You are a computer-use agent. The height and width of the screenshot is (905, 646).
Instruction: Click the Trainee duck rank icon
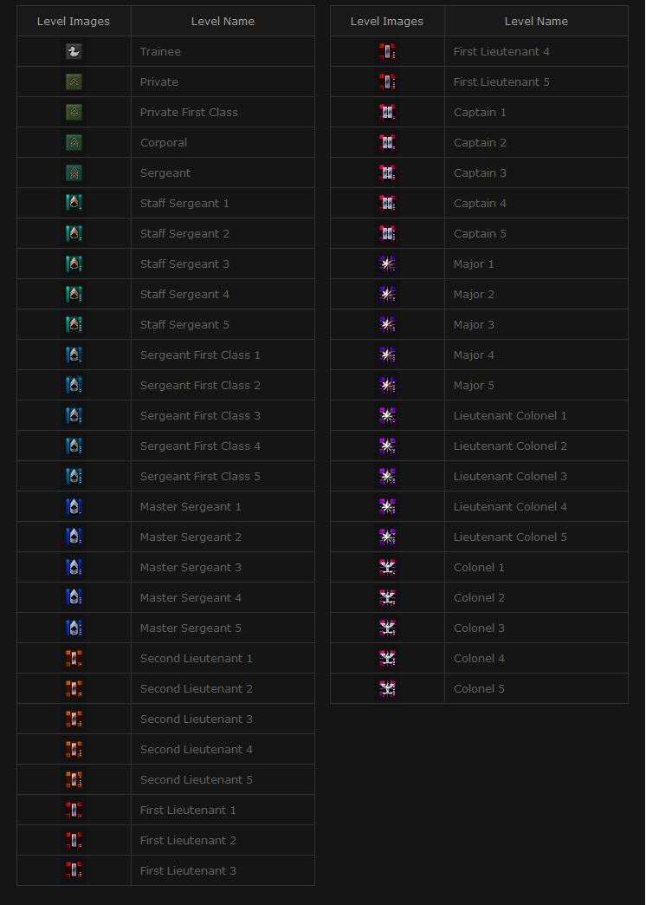coord(74,52)
